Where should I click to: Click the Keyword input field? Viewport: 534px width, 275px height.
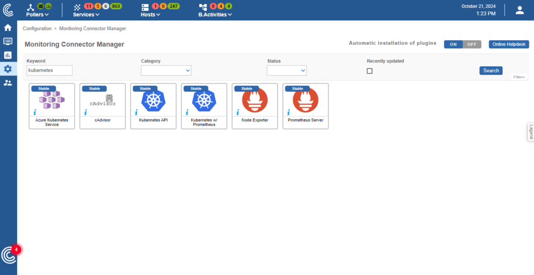click(x=50, y=70)
